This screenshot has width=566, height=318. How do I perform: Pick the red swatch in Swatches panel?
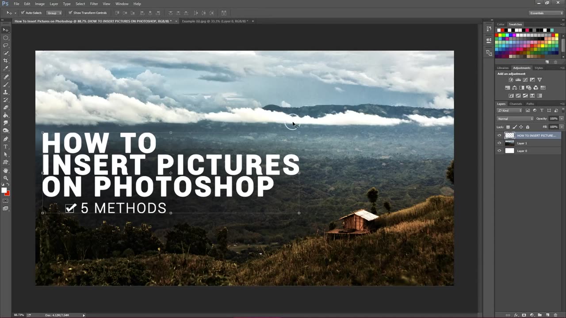click(497, 35)
